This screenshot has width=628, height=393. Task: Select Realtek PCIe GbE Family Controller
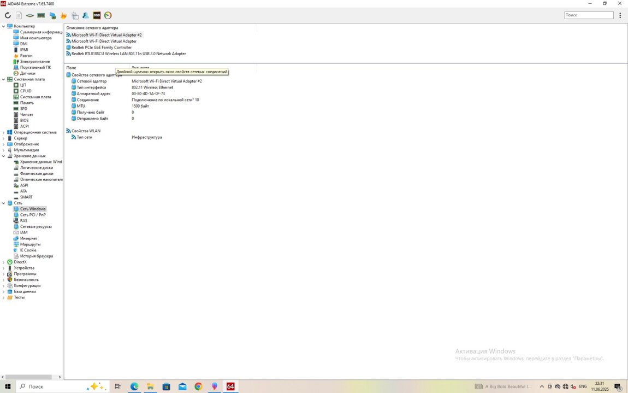point(102,48)
